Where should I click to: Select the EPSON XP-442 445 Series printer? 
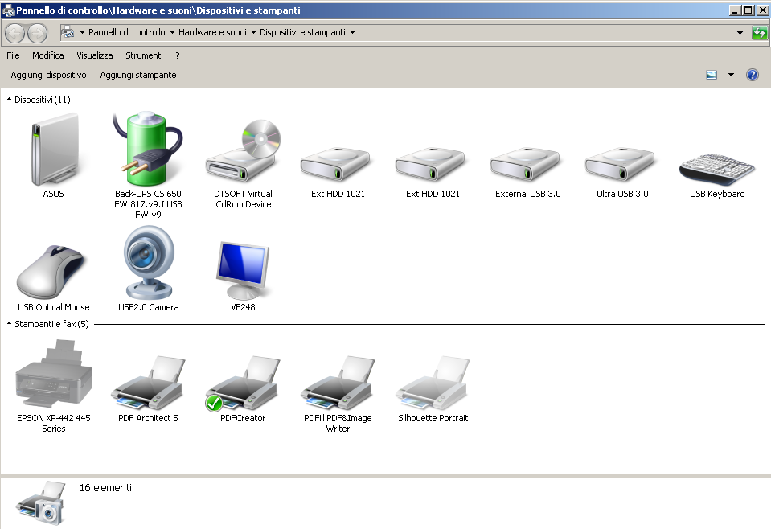point(54,374)
